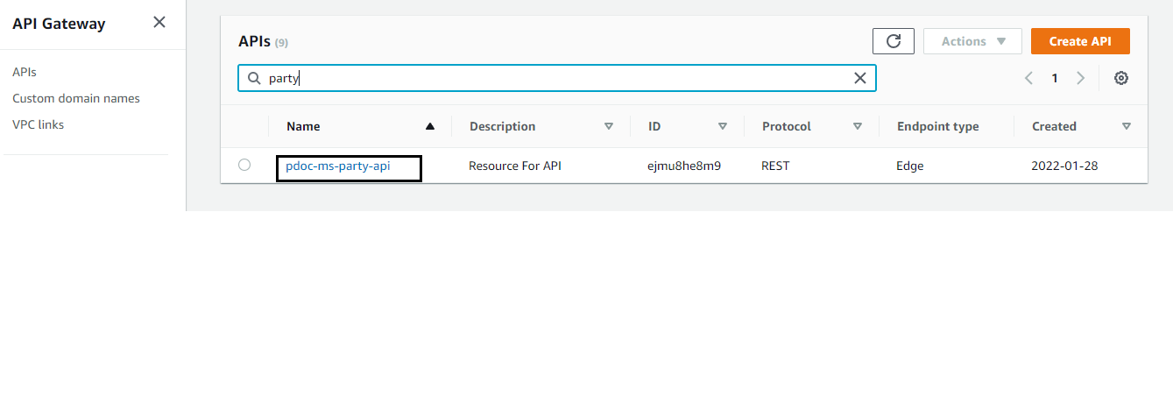Open Custom domain names navigation item
Image resolution: width=1173 pixels, height=403 pixels.
(76, 98)
